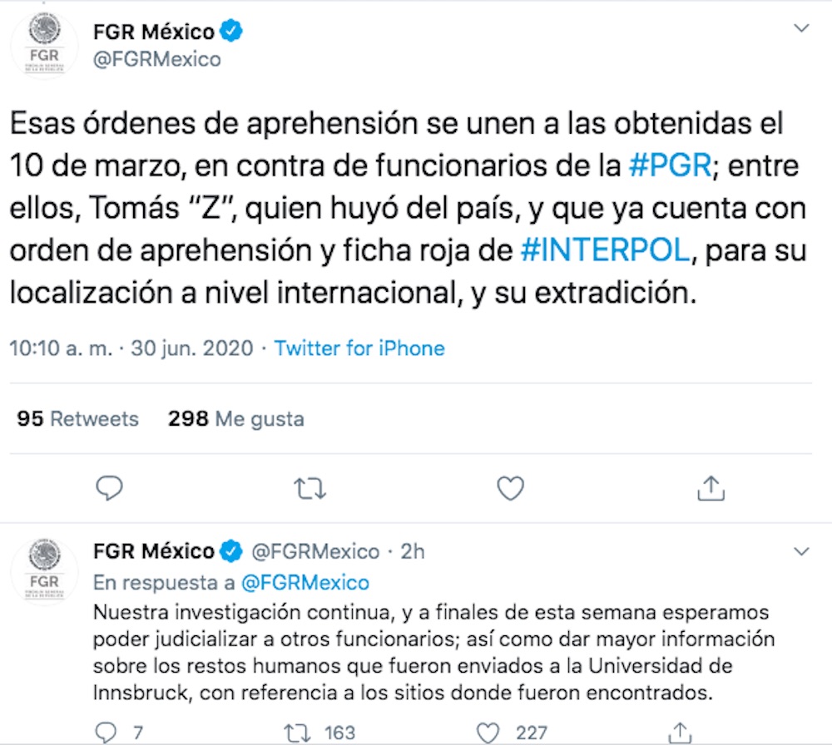Open the more options chevron on the main tweet
This screenshot has height=745, width=832.
click(x=801, y=26)
